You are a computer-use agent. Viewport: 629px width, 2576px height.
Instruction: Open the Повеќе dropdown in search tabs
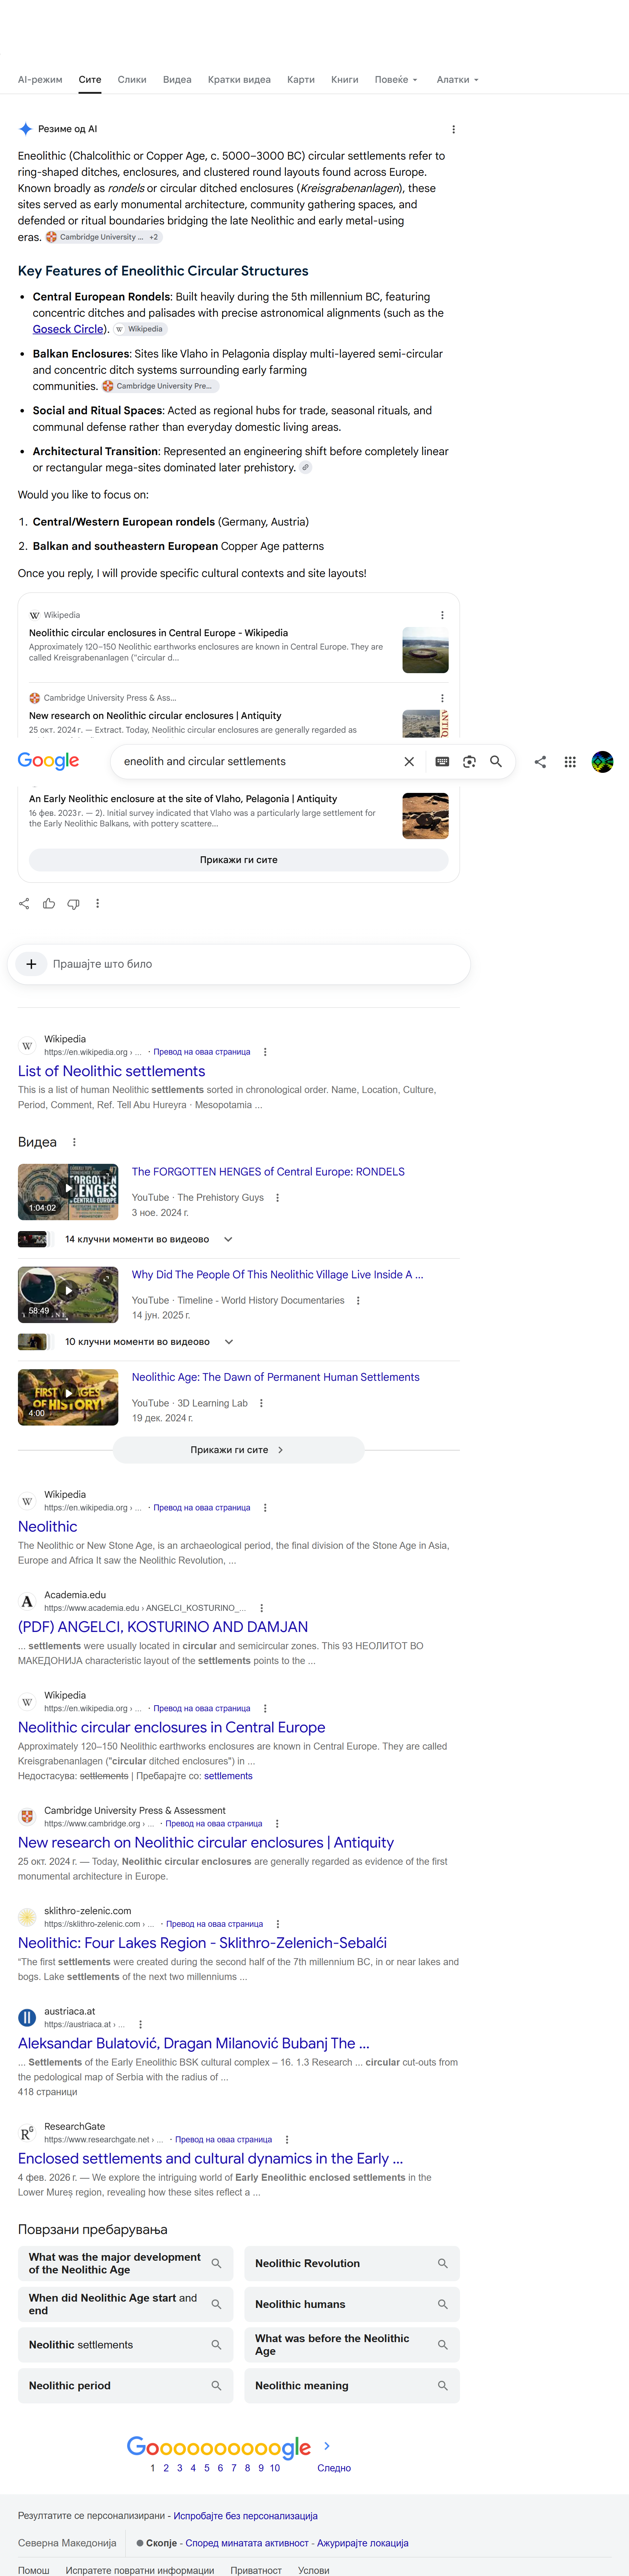coord(396,80)
